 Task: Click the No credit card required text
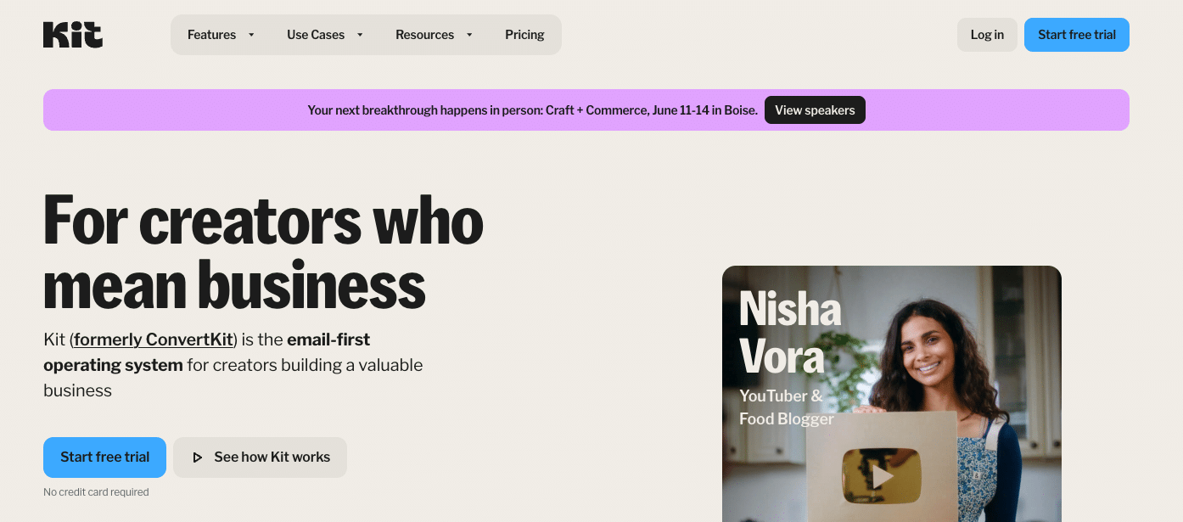pos(96,492)
